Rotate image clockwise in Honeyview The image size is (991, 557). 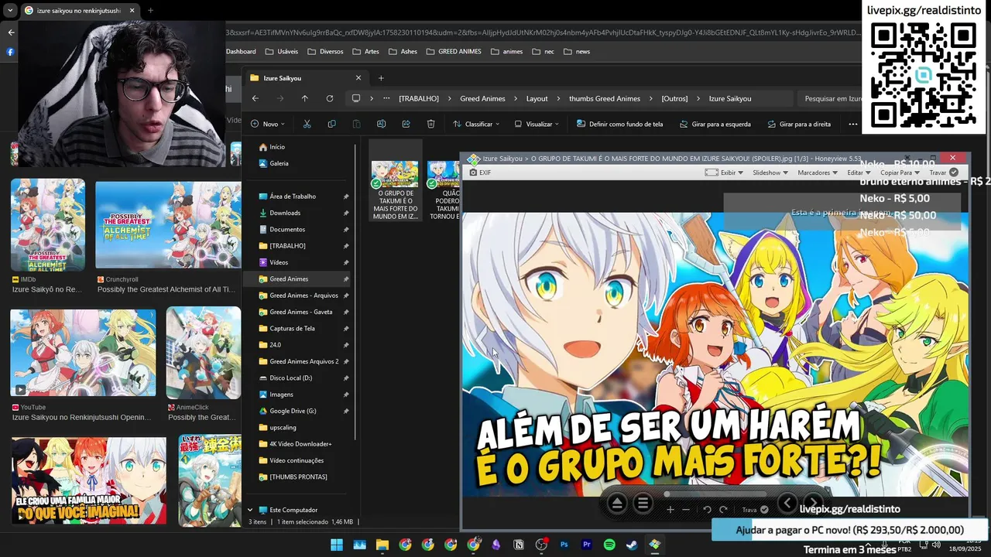[723, 509]
